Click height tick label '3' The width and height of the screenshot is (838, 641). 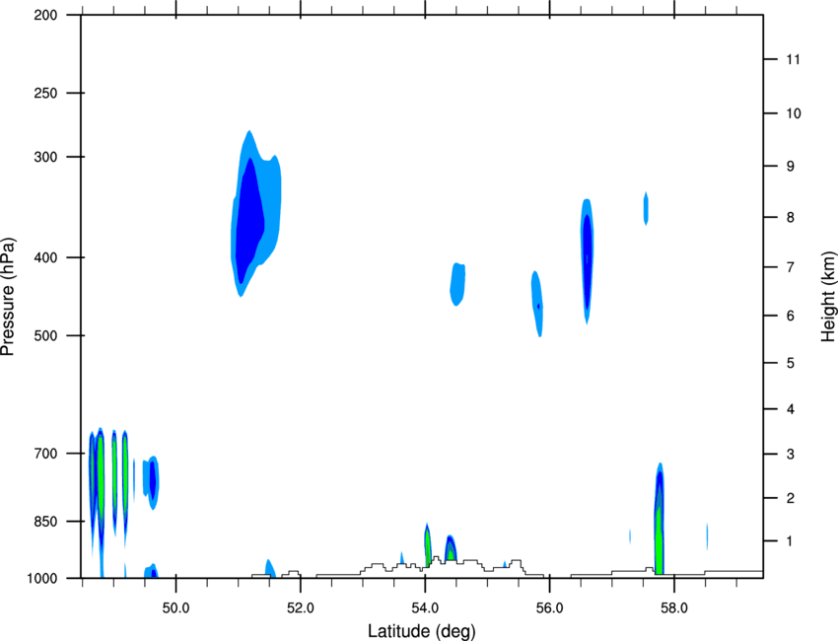(x=791, y=454)
